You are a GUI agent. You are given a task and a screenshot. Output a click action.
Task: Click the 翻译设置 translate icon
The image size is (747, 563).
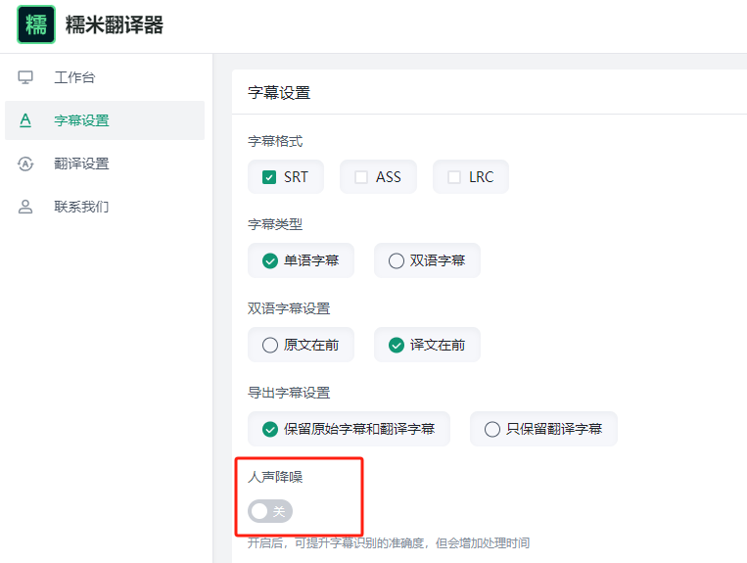(x=25, y=164)
